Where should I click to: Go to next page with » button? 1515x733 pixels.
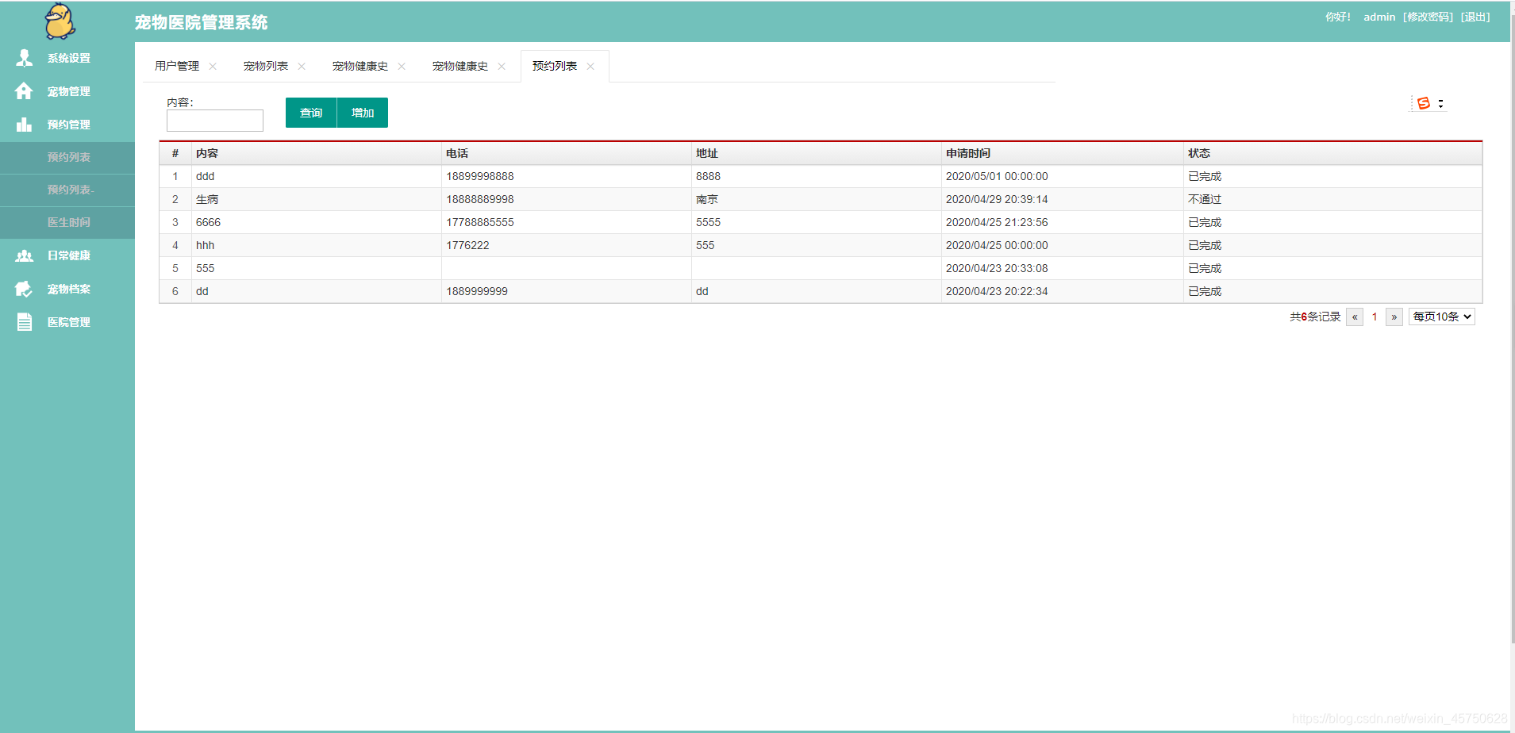click(1394, 317)
